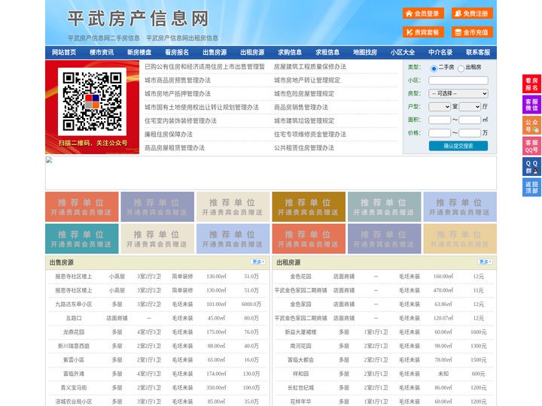Click the broken image icon below QR banner
Screen dimensions: 542x406
(x=49, y=160)
